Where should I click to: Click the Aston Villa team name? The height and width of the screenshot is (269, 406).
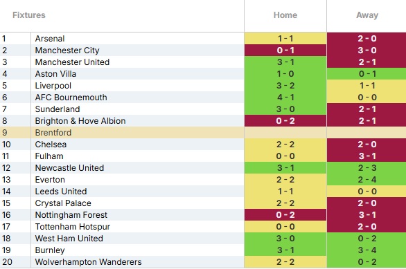(x=55, y=73)
